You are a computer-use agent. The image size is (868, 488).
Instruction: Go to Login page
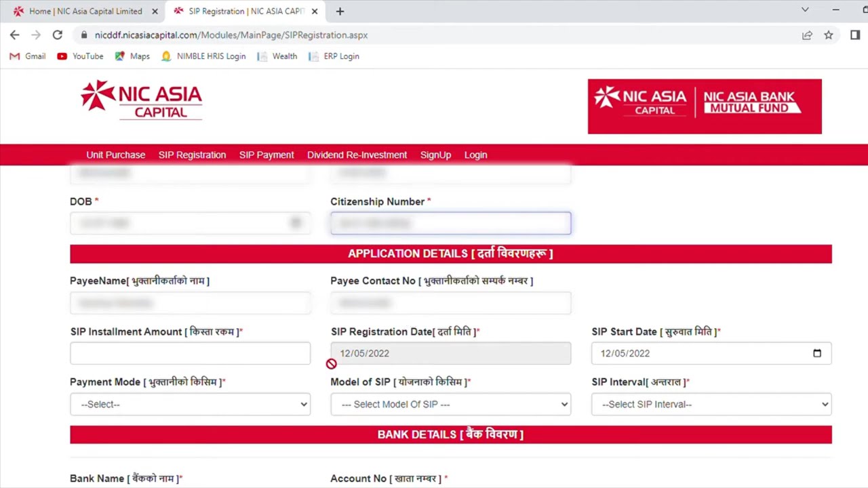(475, 155)
